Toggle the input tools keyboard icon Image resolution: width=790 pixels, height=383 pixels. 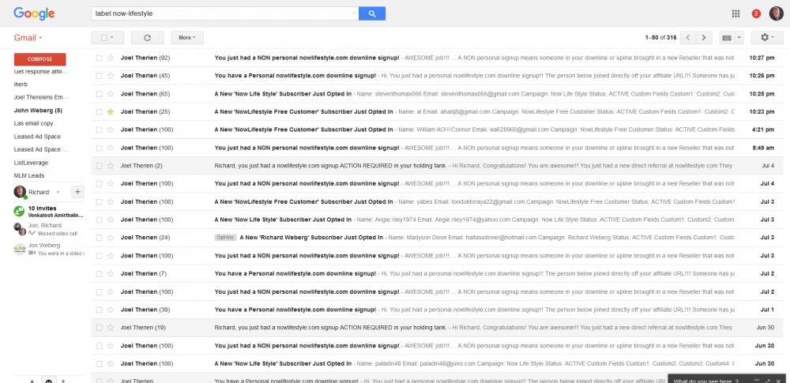pos(727,37)
